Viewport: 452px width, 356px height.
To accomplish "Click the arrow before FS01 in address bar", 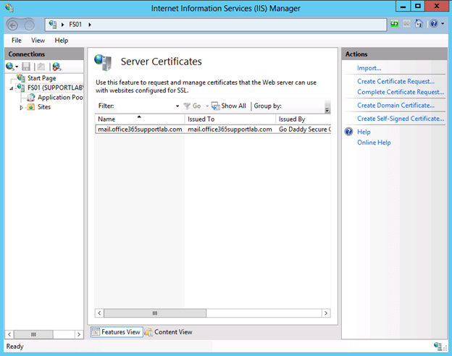I will click(62, 25).
